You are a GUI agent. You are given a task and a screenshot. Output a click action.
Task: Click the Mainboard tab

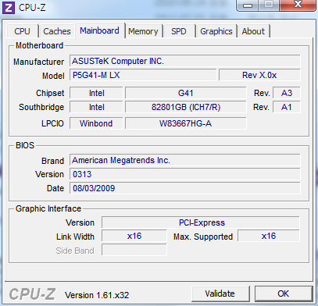pos(99,30)
